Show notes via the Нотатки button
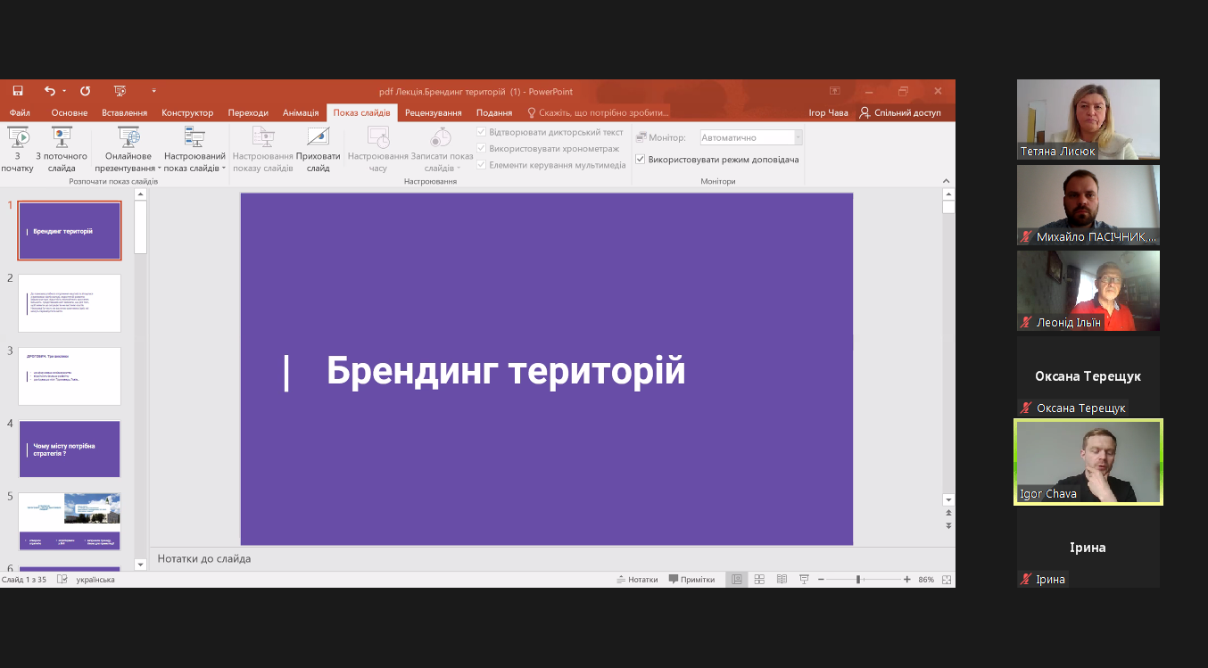The height and width of the screenshot is (668, 1208). tap(637, 579)
